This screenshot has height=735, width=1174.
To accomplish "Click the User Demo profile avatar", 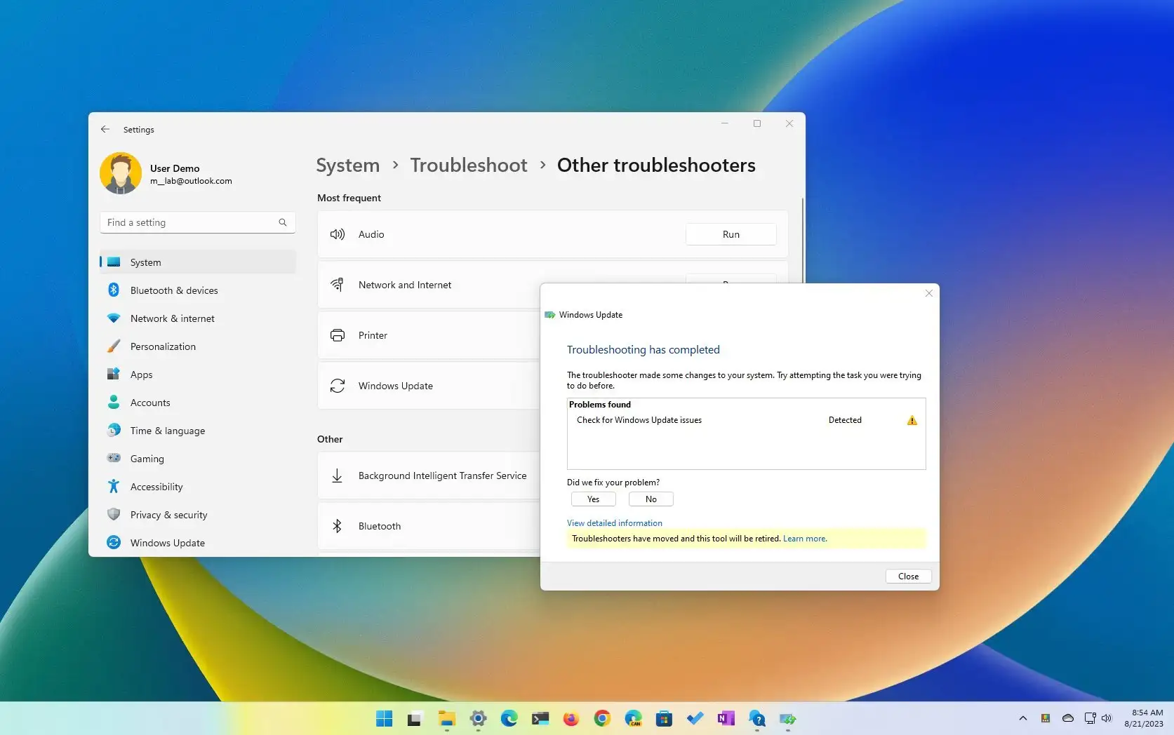I will 120,173.
